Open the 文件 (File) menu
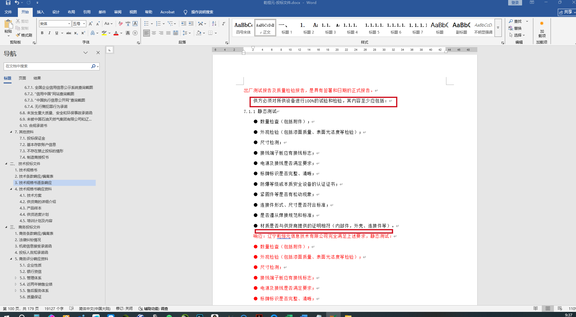This screenshot has width=576, height=317. tap(8, 12)
